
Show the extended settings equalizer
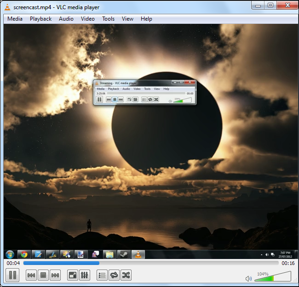coord(84,275)
